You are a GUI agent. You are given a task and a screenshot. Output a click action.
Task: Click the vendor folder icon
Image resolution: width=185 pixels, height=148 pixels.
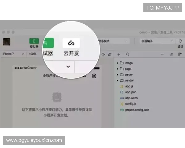click(122, 80)
